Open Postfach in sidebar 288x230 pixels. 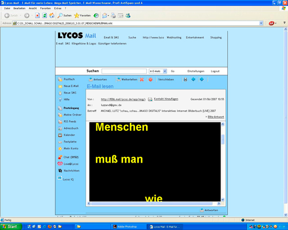tap(67, 79)
